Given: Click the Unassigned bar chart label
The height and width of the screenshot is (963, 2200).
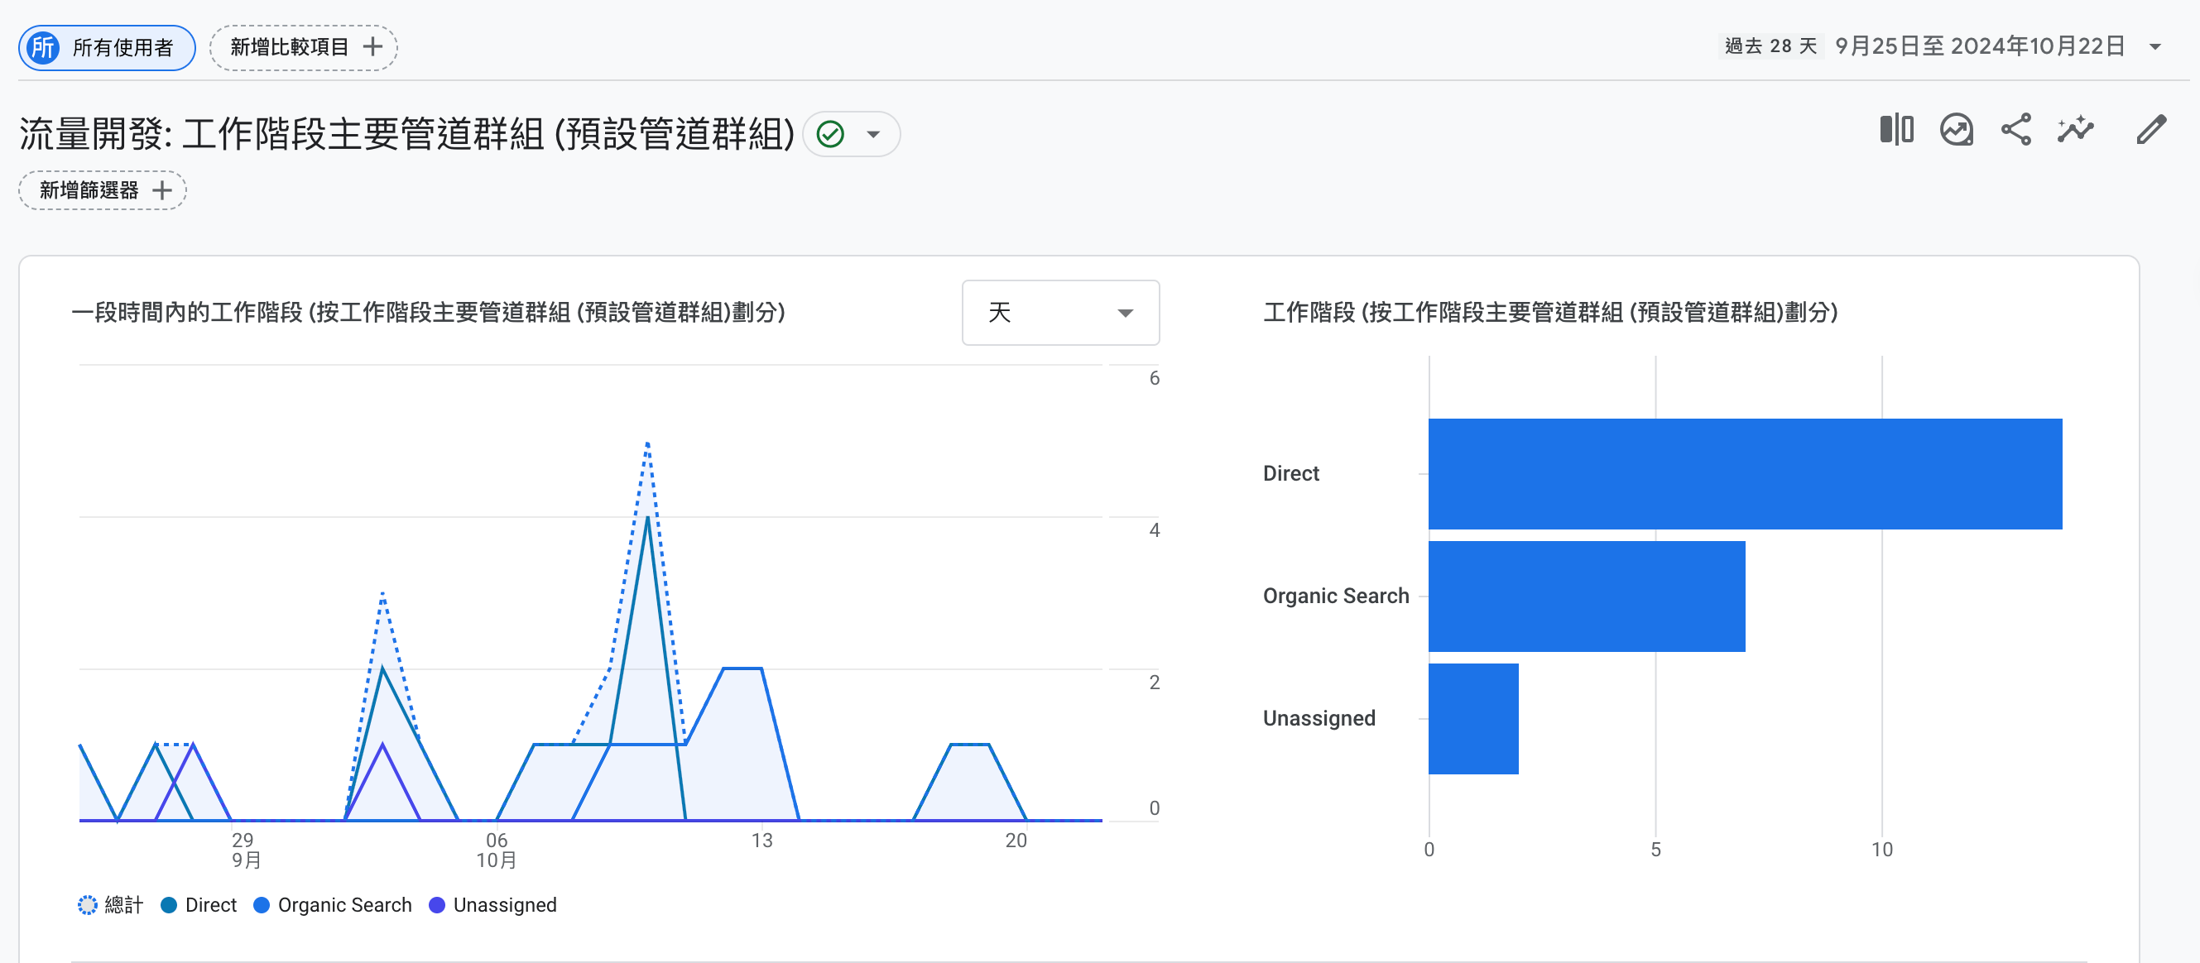Looking at the screenshot, I should pos(1319,719).
